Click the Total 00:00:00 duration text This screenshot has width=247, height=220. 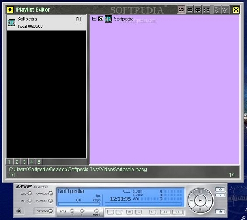click(x=30, y=26)
